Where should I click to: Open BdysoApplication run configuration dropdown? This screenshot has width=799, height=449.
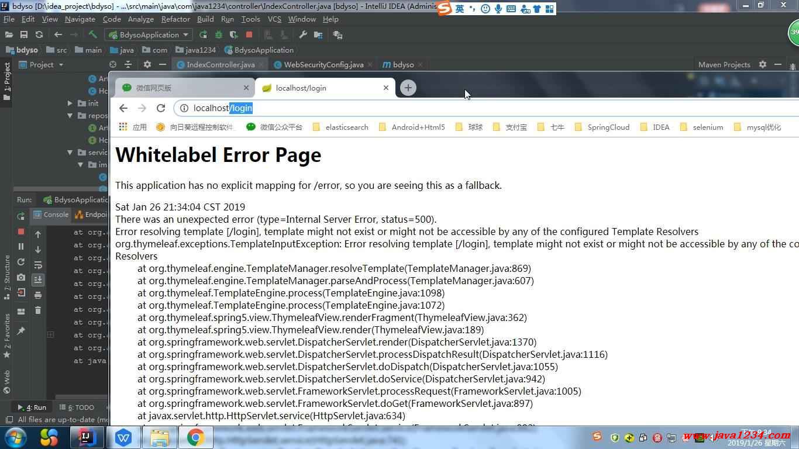click(x=148, y=35)
